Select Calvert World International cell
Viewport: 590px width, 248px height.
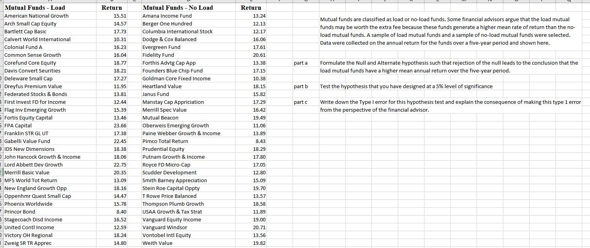[49, 39]
